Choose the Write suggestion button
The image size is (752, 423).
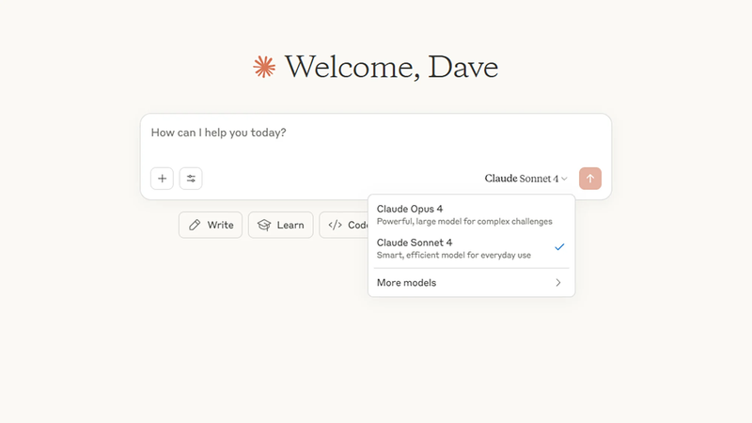point(211,226)
